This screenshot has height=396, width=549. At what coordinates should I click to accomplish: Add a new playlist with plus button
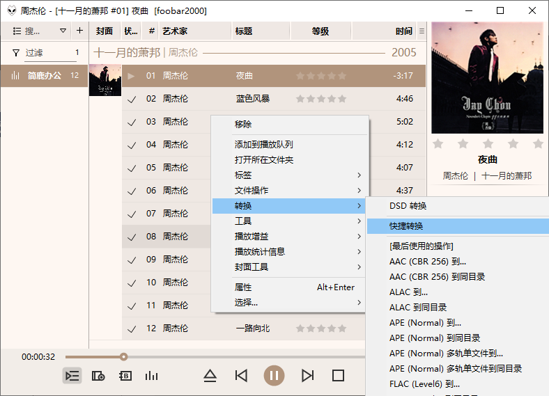(x=80, y=31)
